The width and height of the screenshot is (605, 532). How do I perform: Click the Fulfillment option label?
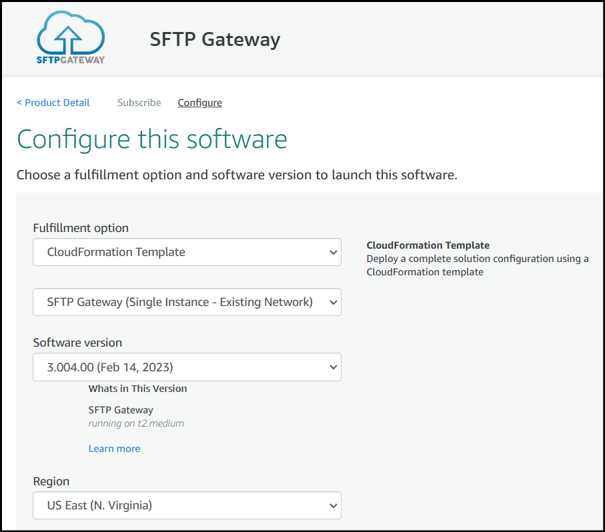tap(81, 228)
